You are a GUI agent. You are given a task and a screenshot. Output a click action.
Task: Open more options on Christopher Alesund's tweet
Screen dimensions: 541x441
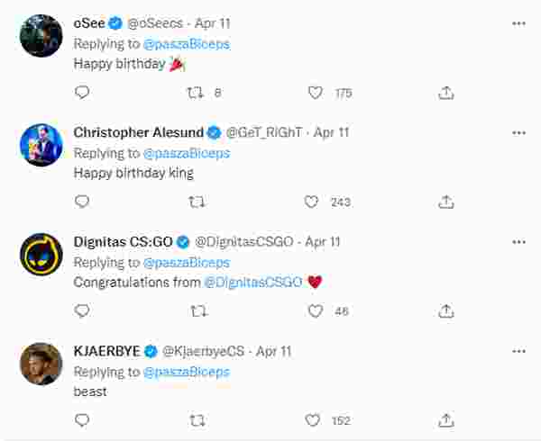(518, 132)
